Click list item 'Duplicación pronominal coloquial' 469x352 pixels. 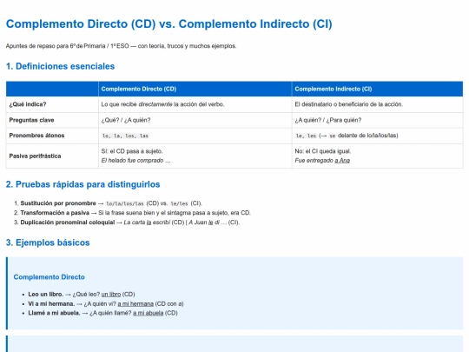click(x=67, y=222)
